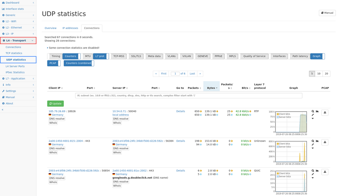Open the Overview tab
341x196 pixels.
[x=50, y=28]
